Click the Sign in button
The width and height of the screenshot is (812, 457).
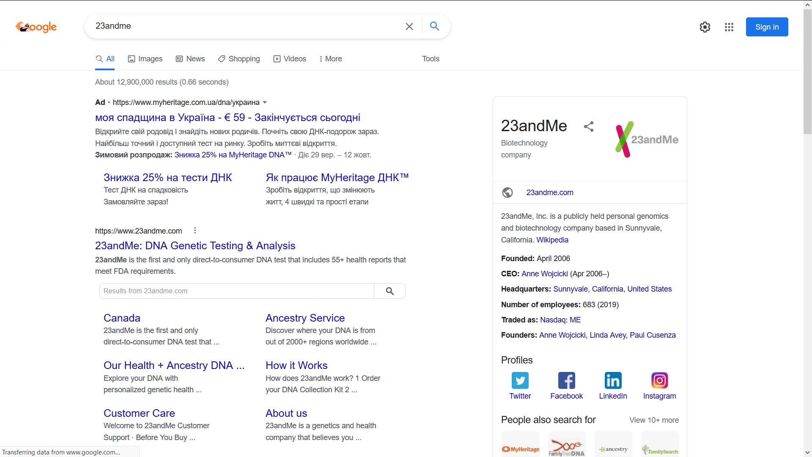click(x=767, y=27)
